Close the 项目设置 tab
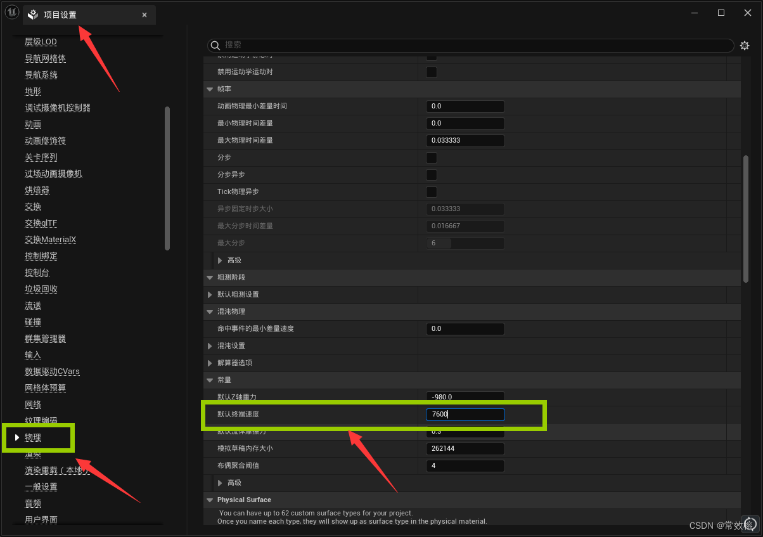This screenshot has width=763, height=537. coord(144,14)
